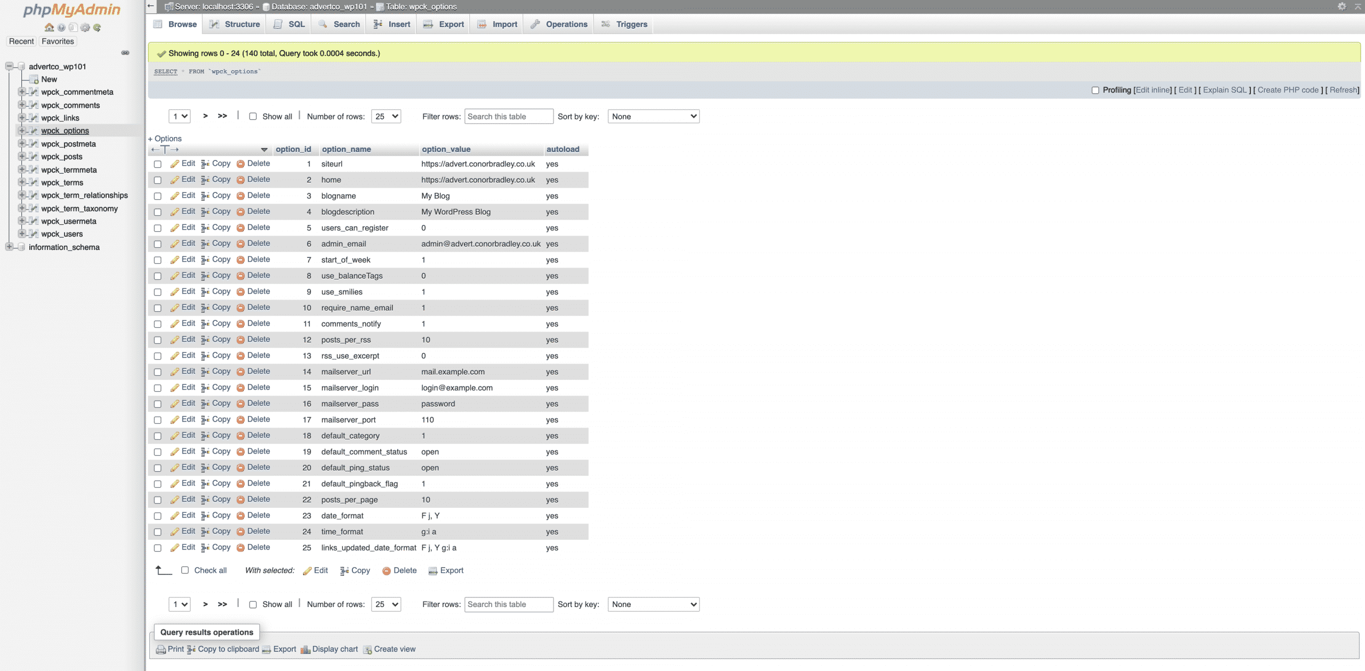
Task: Click the collapse navigation arrow in header
Action: (x=151, y=6)
